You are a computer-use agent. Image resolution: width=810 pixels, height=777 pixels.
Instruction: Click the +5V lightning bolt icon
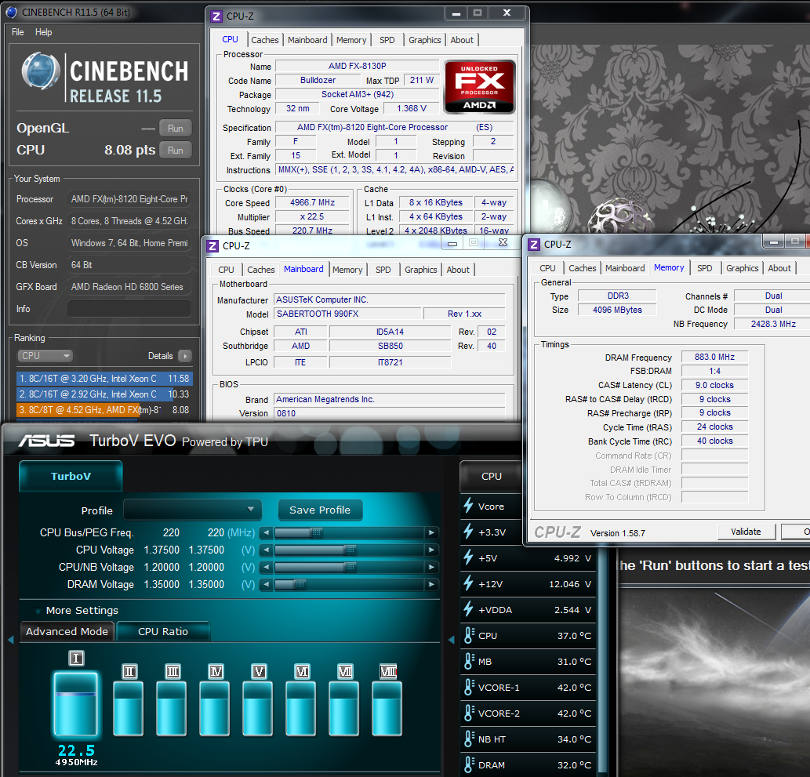pos(469,557)
